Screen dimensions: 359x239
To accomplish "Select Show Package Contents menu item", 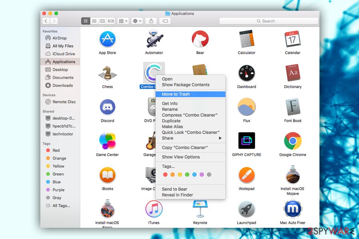I will tap(190, 84).
